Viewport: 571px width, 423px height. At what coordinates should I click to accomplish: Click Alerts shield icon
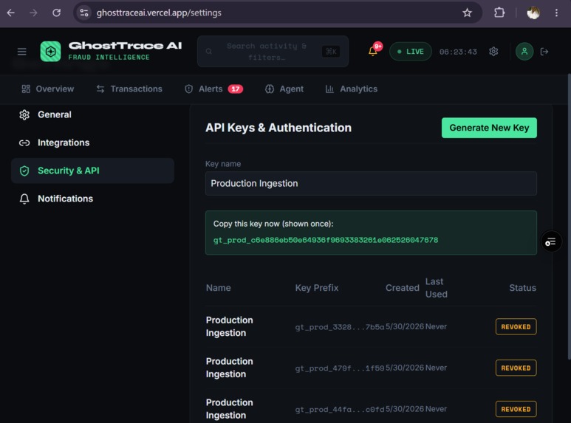tap(188, 89)
